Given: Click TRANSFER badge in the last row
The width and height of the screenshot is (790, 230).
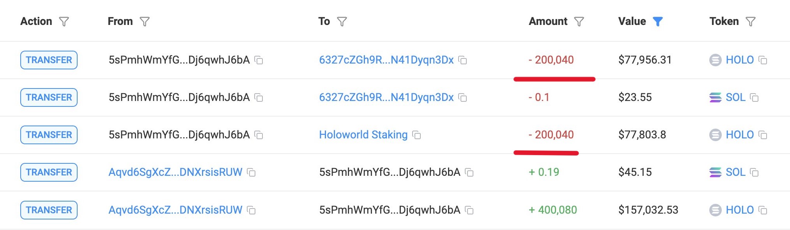Looking at the screenshot, I should coord(49,210).
